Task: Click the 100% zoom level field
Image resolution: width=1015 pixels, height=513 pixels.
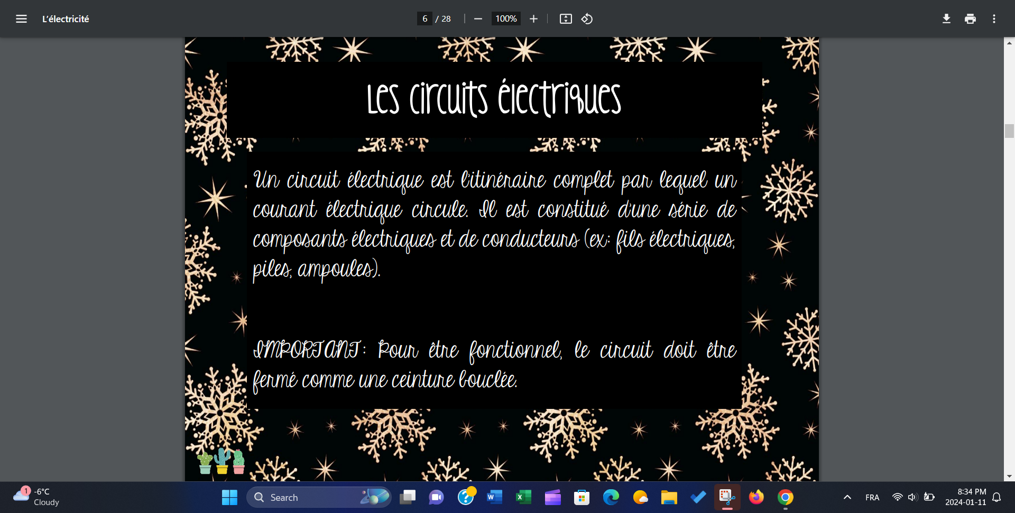Action: click(x=505, y=19)
